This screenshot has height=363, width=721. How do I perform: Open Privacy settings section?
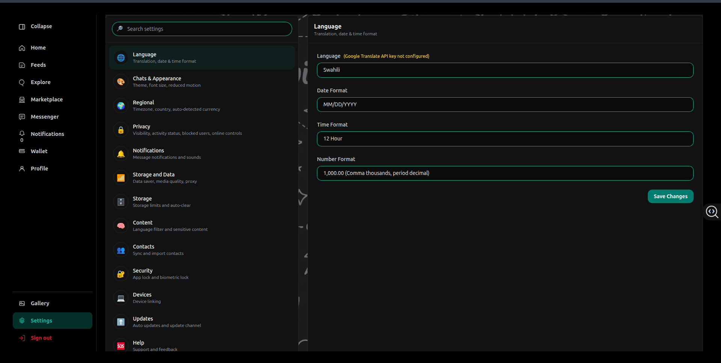pos(202,130)
